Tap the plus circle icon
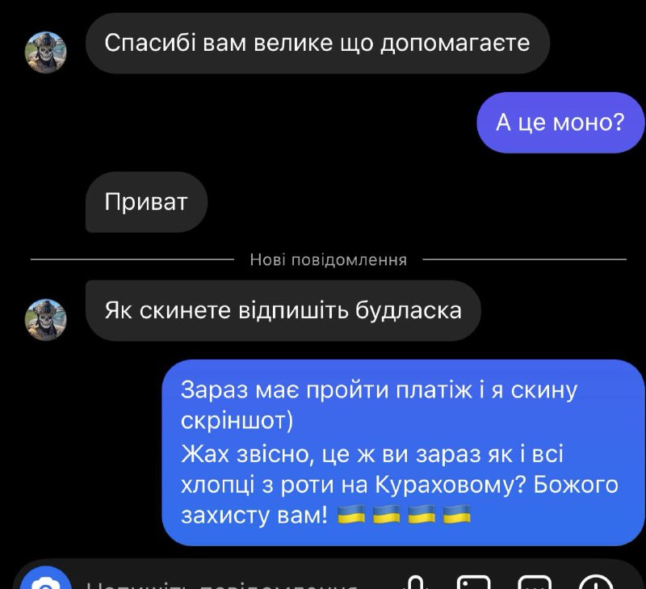 tap(595, 583)
